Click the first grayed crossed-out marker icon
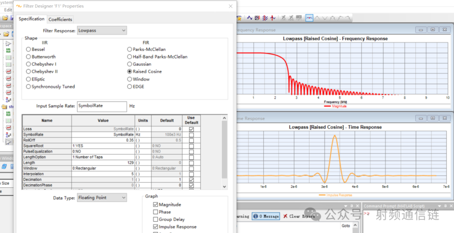454x233 pixels. tap(283, 18)
